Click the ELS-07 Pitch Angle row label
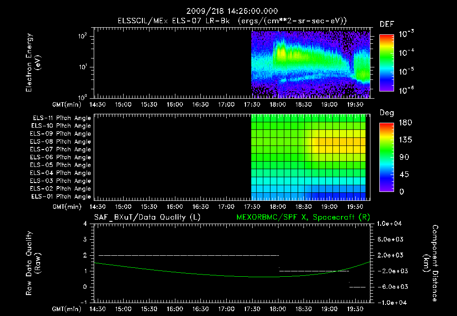 tap(60, 149)
